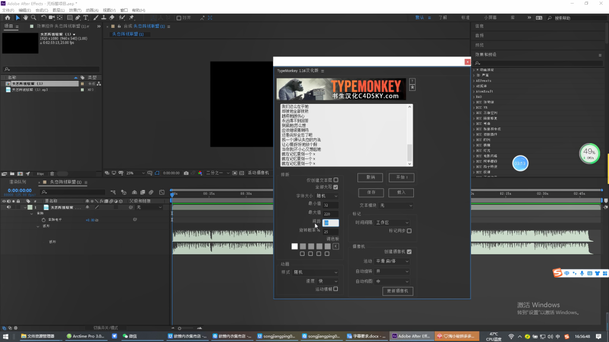Select the Roto Brush tool
This screenshot has width=609, height=342.
pos(122,17)
